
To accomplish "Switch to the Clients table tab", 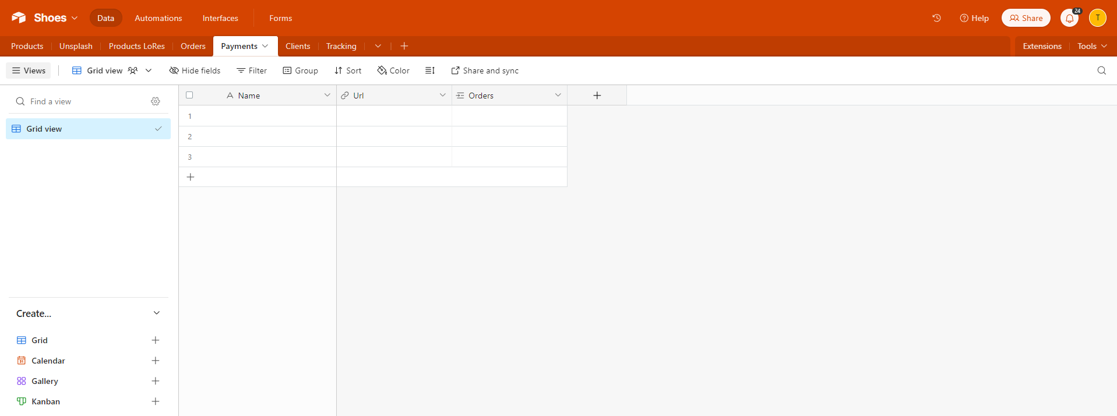I will click(x=298, y=46).
